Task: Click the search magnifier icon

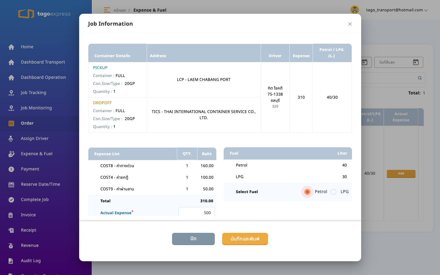Action: tap(420, 78)
